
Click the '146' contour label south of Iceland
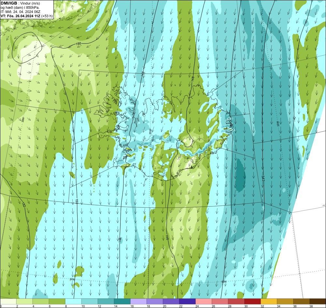coord(167,238)
